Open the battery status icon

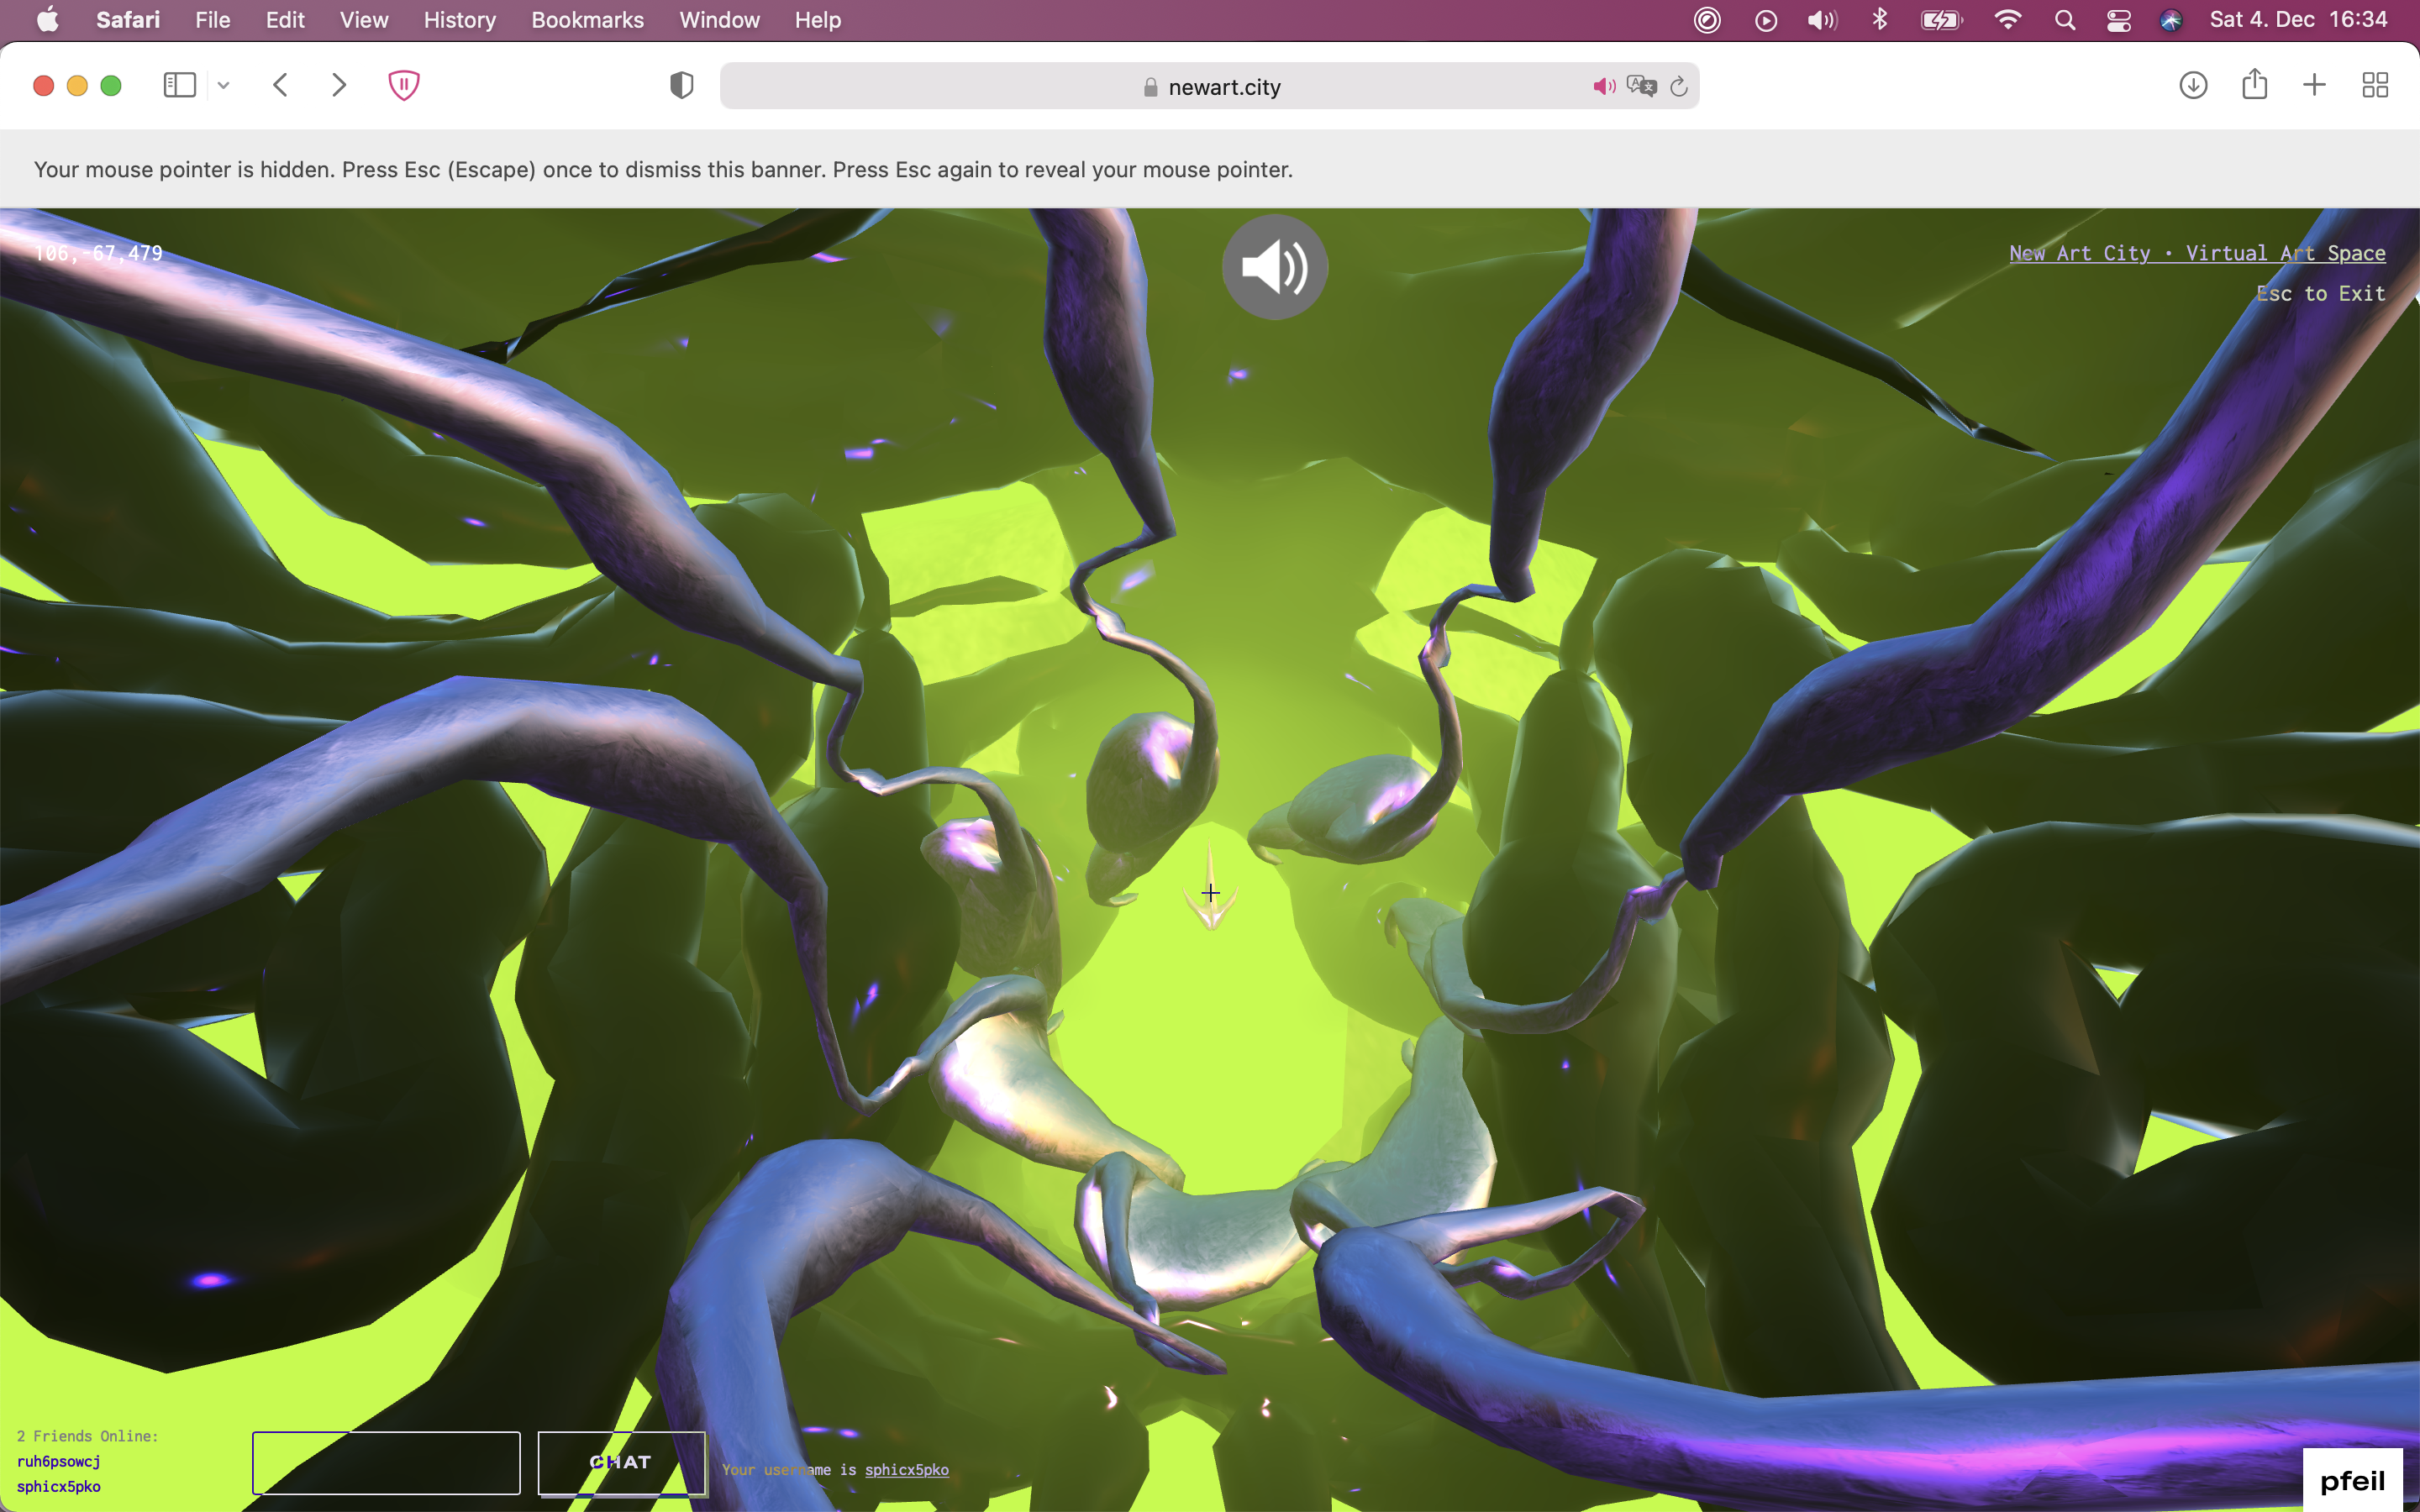coord(1942,20)
